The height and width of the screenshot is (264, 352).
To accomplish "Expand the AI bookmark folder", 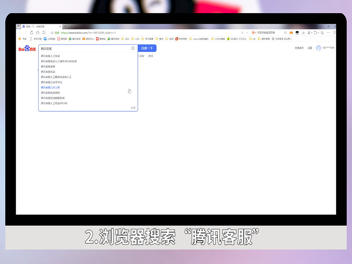I will click(252, 39).
